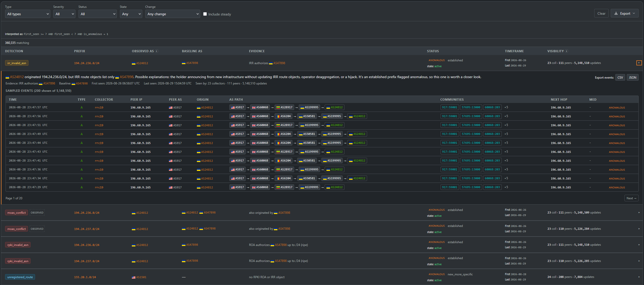
Task: Click AS60068 hop in 23:47:44 event path
Action: pos(260,143)
